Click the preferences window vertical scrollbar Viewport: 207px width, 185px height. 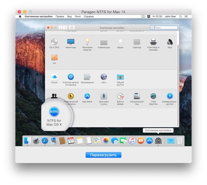tap(178, 85)
